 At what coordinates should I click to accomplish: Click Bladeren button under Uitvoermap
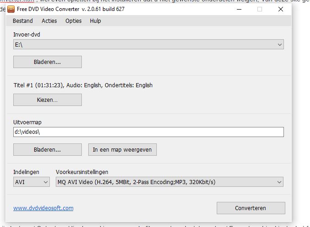(48, 149)
